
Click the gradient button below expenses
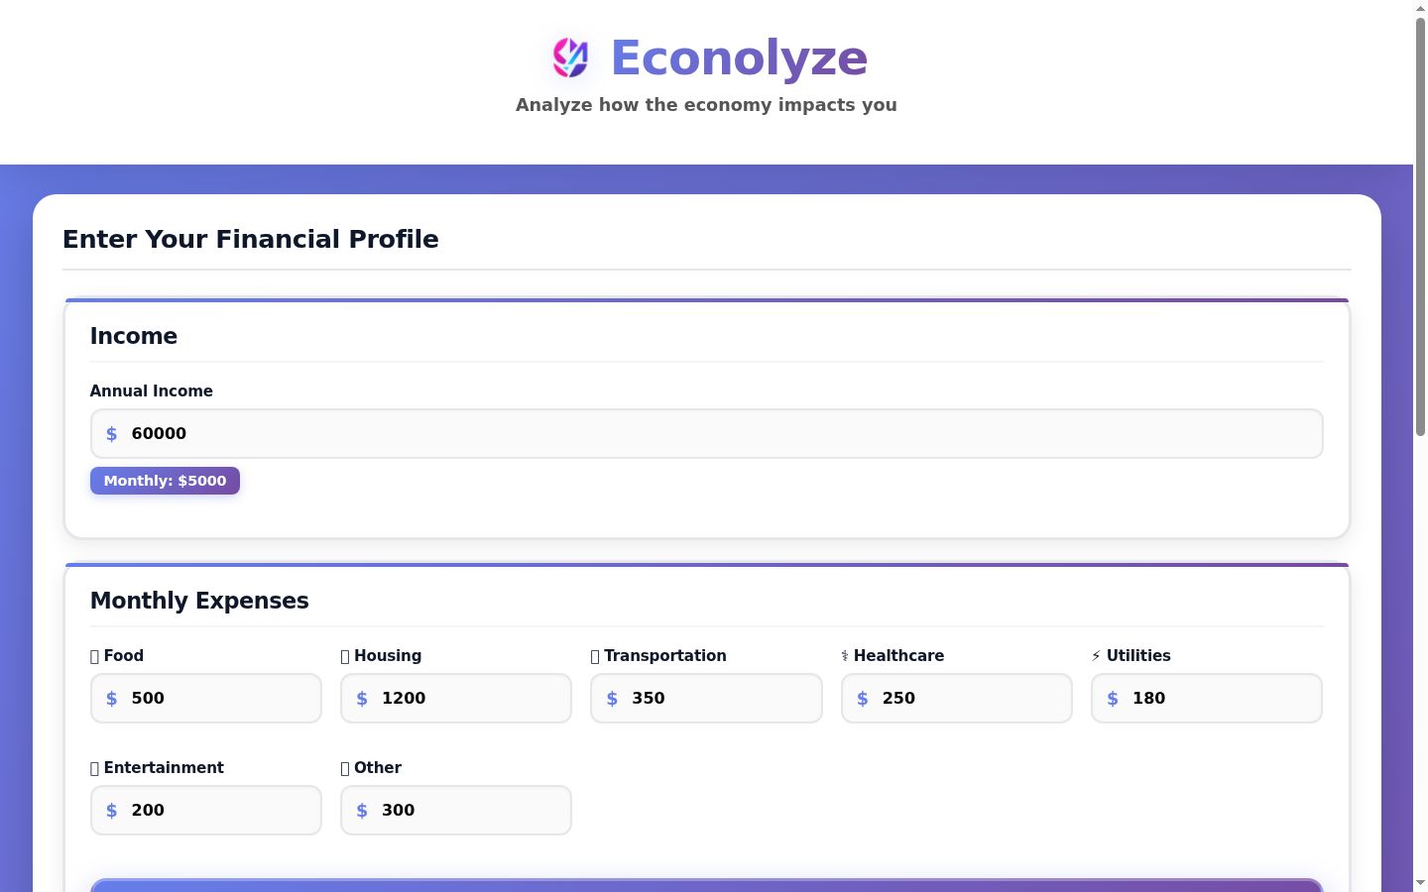(707, 885)
